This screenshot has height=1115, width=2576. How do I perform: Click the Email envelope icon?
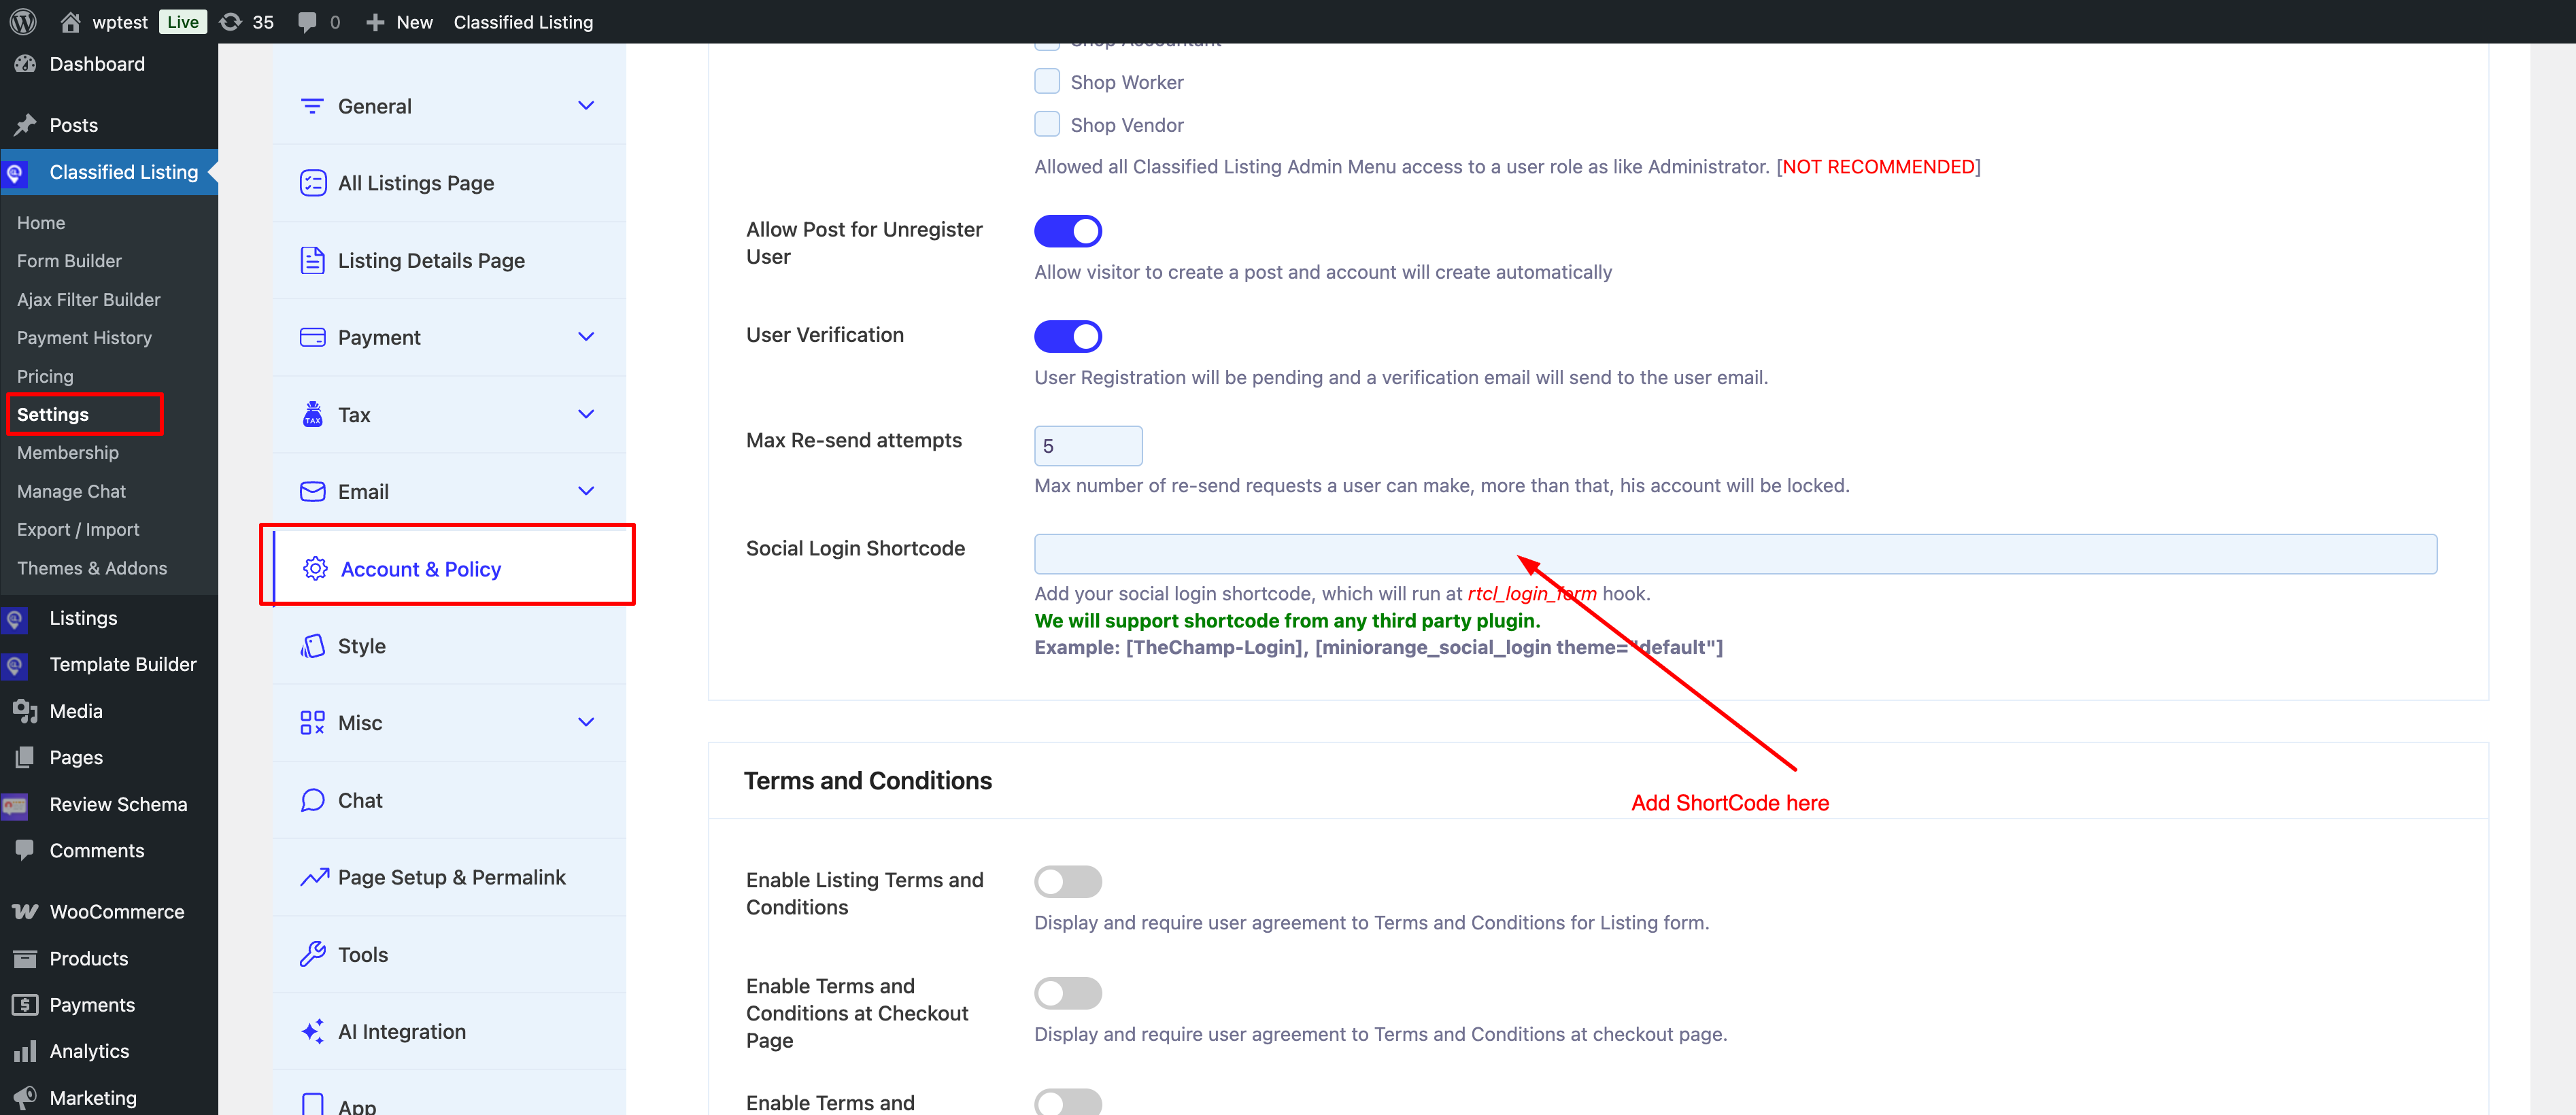[x=313, y=491]
